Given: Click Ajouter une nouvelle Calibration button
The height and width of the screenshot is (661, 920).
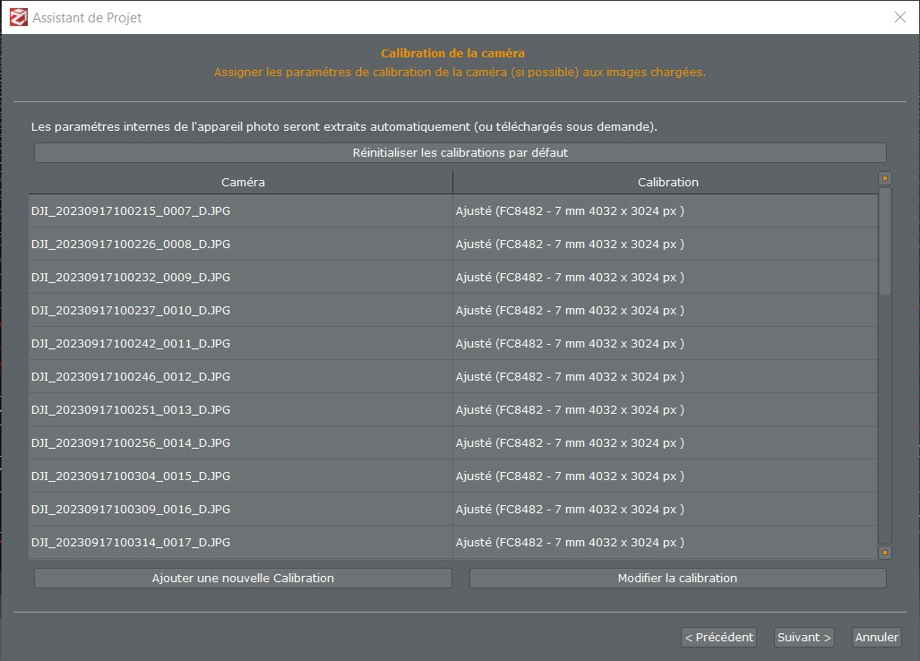Looking at the screenshot, I should (243, 579).
